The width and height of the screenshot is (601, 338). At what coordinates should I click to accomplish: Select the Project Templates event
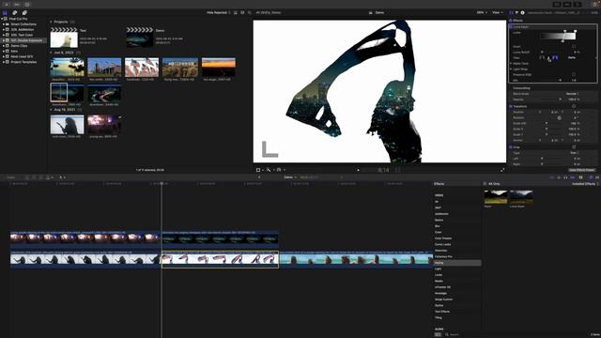point(23,62)
